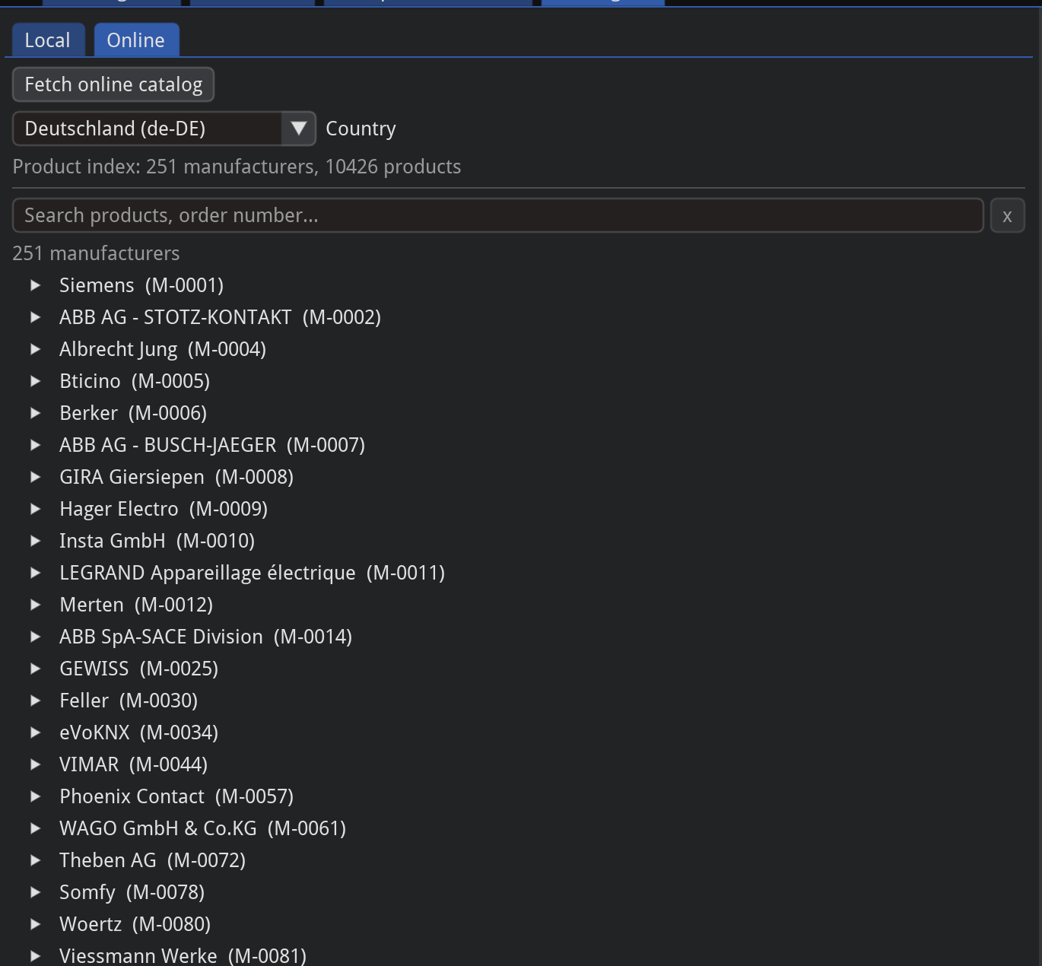Viewport: 1042px width, 966px height.
Task: Click Fetch online catalog button
Action: point(113,84)
